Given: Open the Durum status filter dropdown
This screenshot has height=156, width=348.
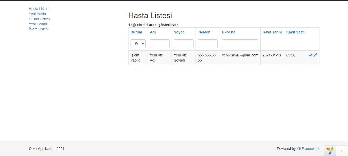Looking at the screenshot, I should pyautogui.click(x=138, y=44).
